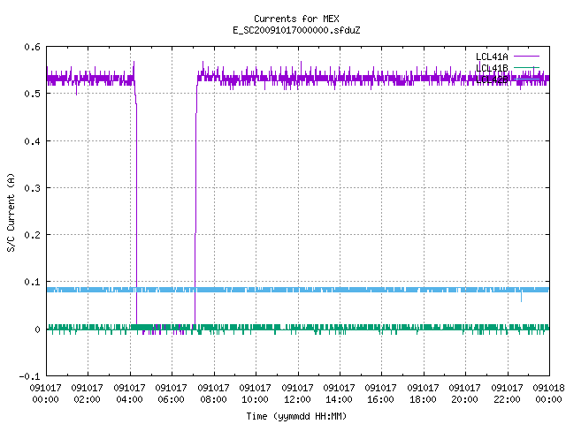Click the y-axis tick value 0.1
Image resolution: width=566 pixels, height=424 pixels.
coord(32,282)
